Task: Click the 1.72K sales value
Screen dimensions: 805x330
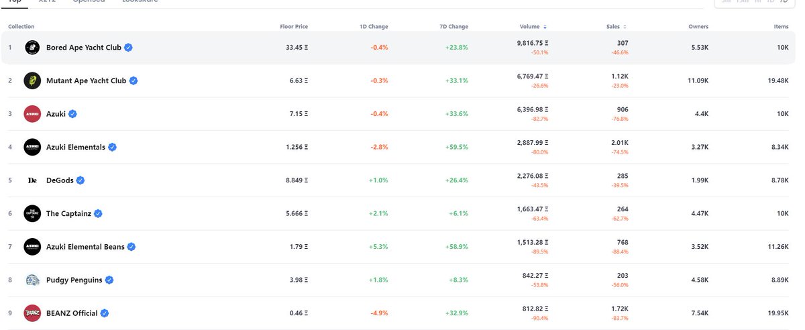Action: coord(621,308)
